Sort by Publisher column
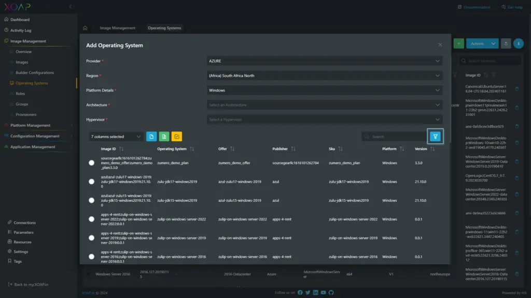The image size is (531, 298). click(x=294, y=149)
